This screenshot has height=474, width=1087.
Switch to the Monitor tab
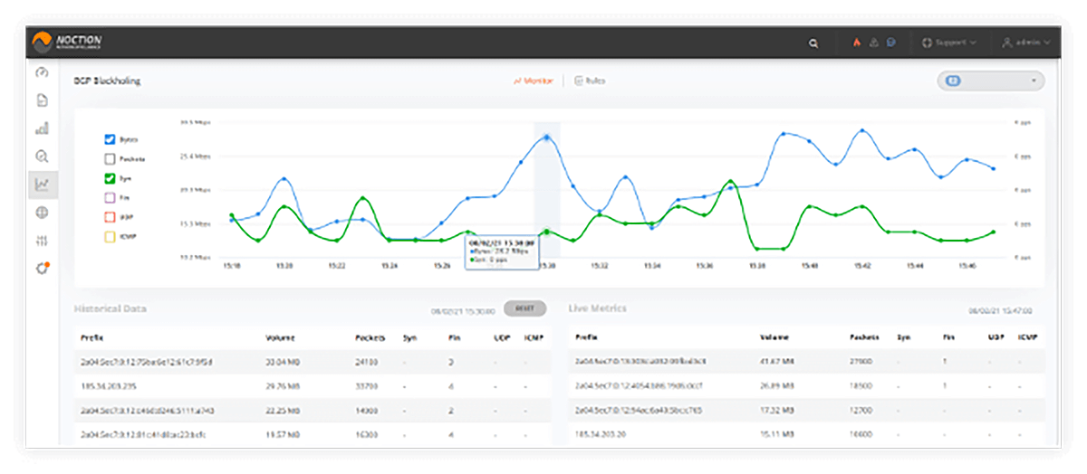point(533,81)
